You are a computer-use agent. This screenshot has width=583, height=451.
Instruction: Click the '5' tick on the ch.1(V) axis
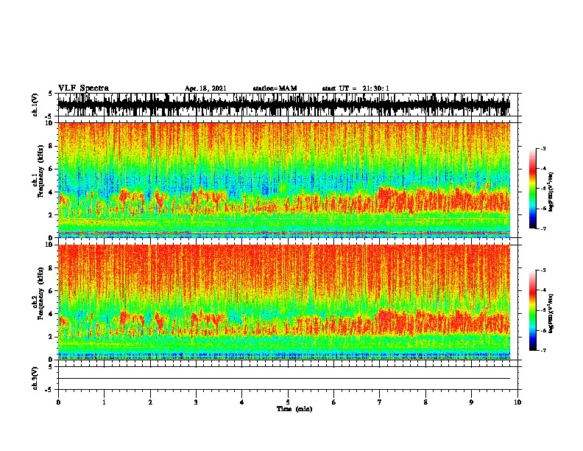51,94
